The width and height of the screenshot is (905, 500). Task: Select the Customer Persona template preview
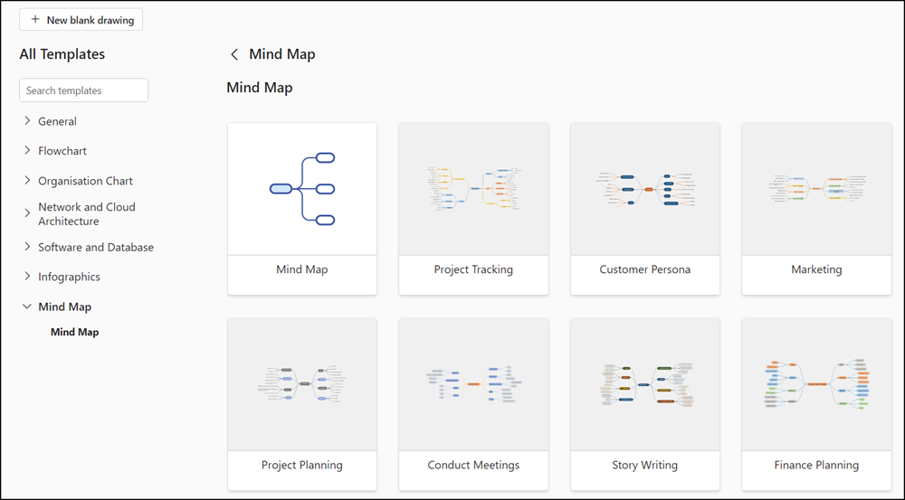point(644,189)
